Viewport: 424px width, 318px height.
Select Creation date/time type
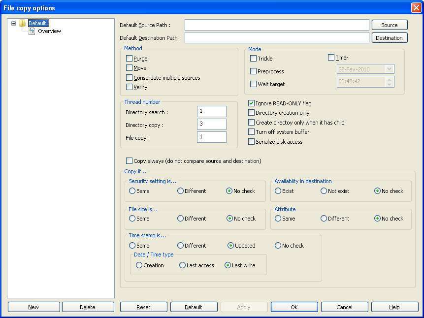point(139,265)
